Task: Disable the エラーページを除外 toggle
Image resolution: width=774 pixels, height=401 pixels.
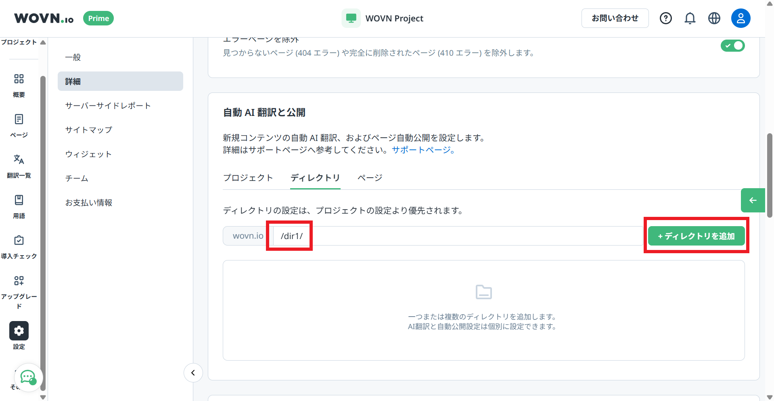Action: pos(733,46)
